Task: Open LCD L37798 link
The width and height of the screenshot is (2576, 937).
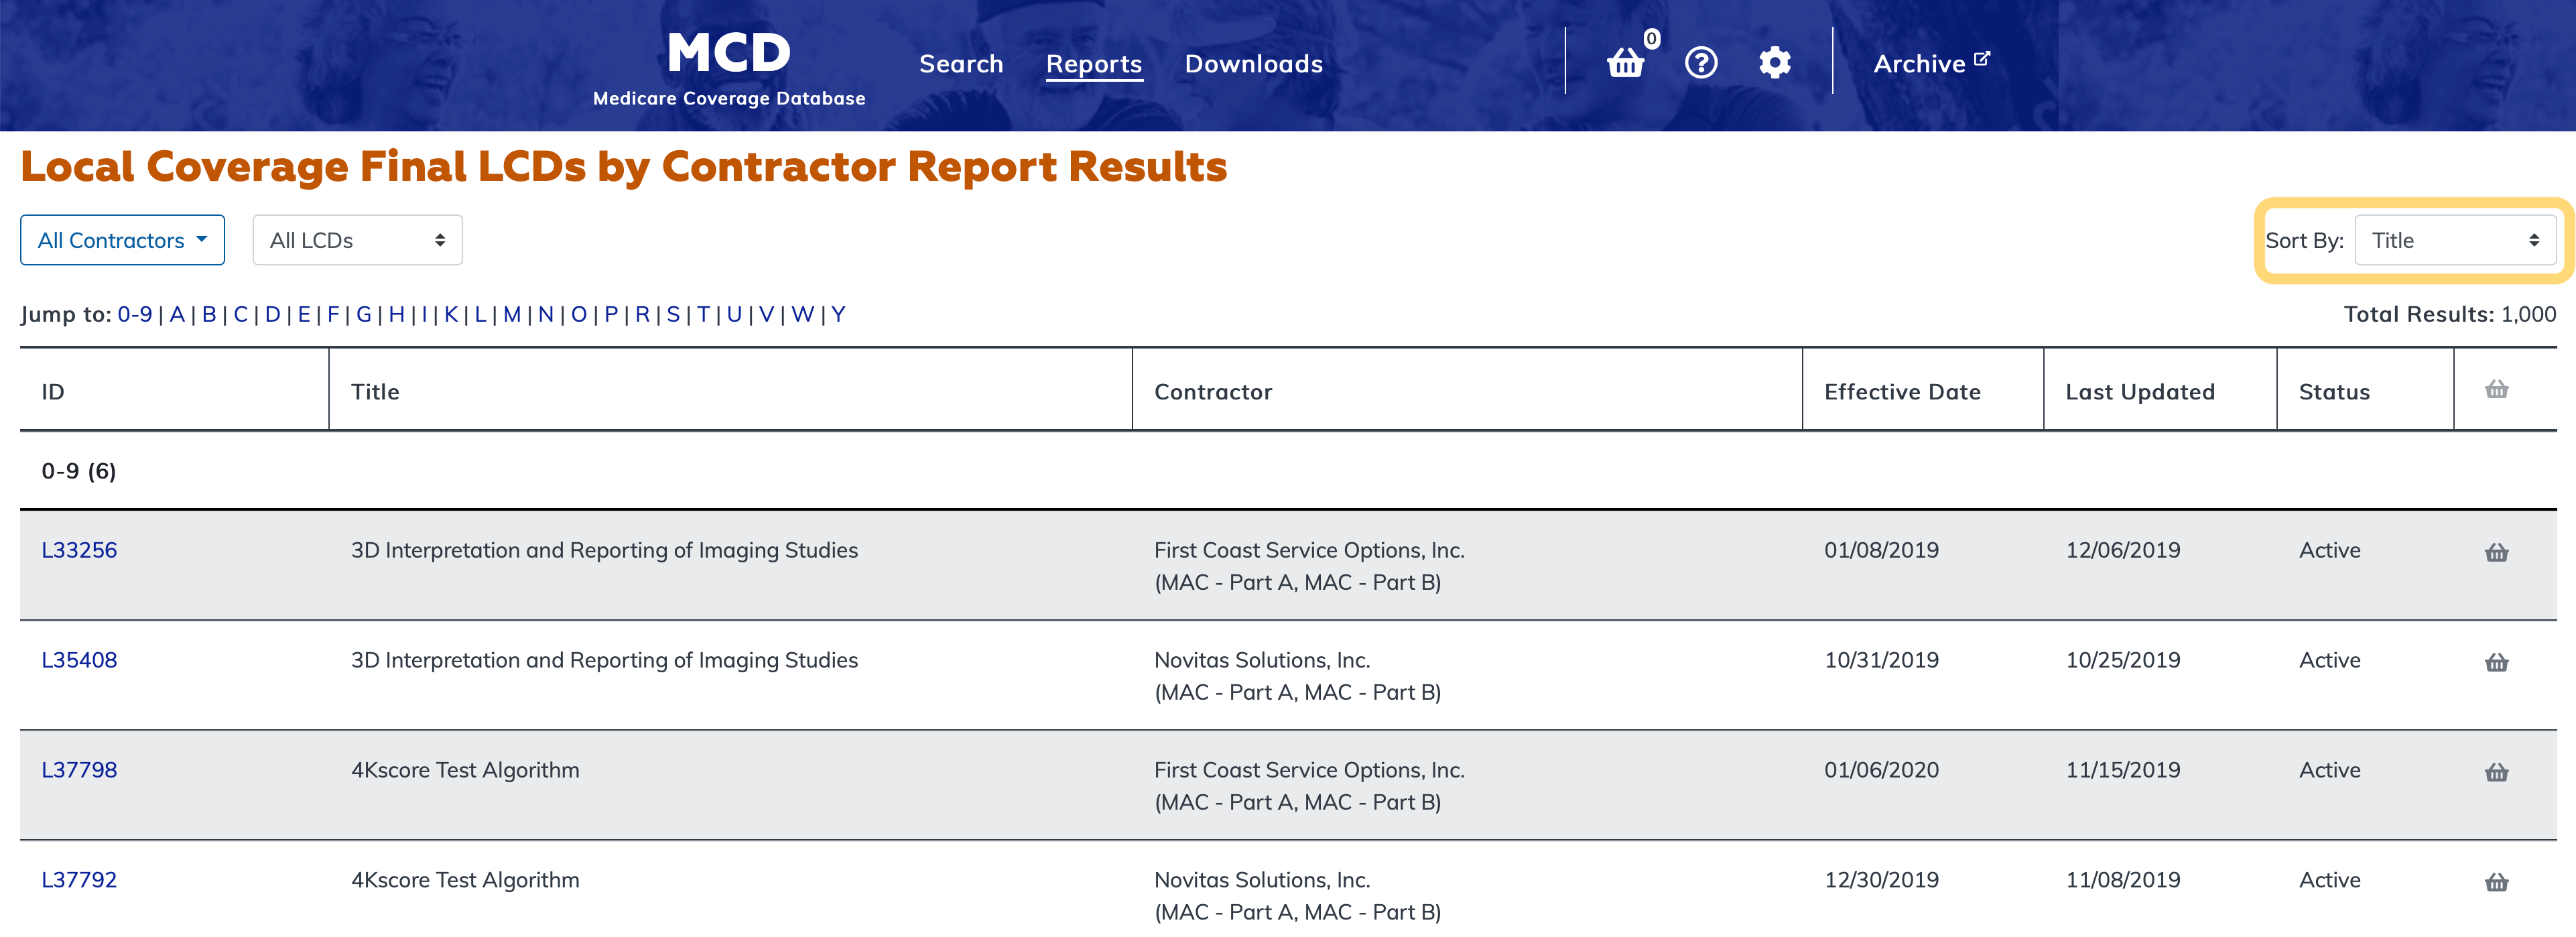Action: pos(79,770)
